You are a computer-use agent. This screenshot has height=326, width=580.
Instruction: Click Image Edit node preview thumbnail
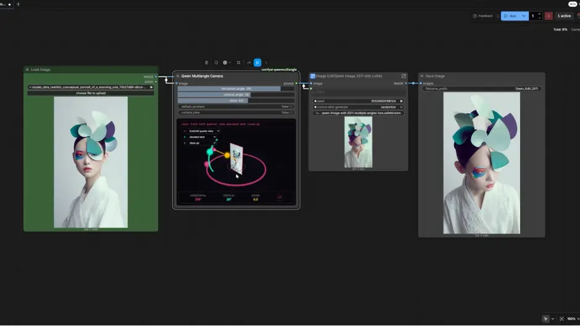point(358,142)
